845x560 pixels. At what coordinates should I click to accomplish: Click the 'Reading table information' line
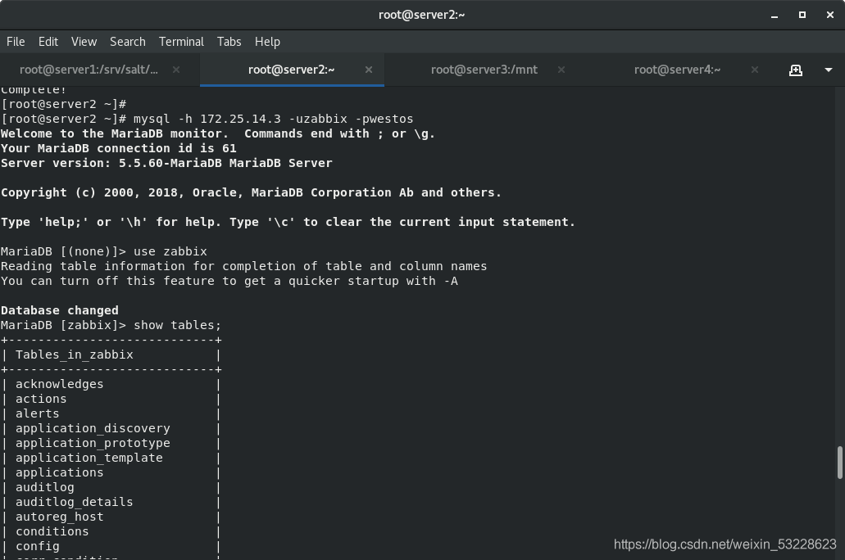[243, 267]
